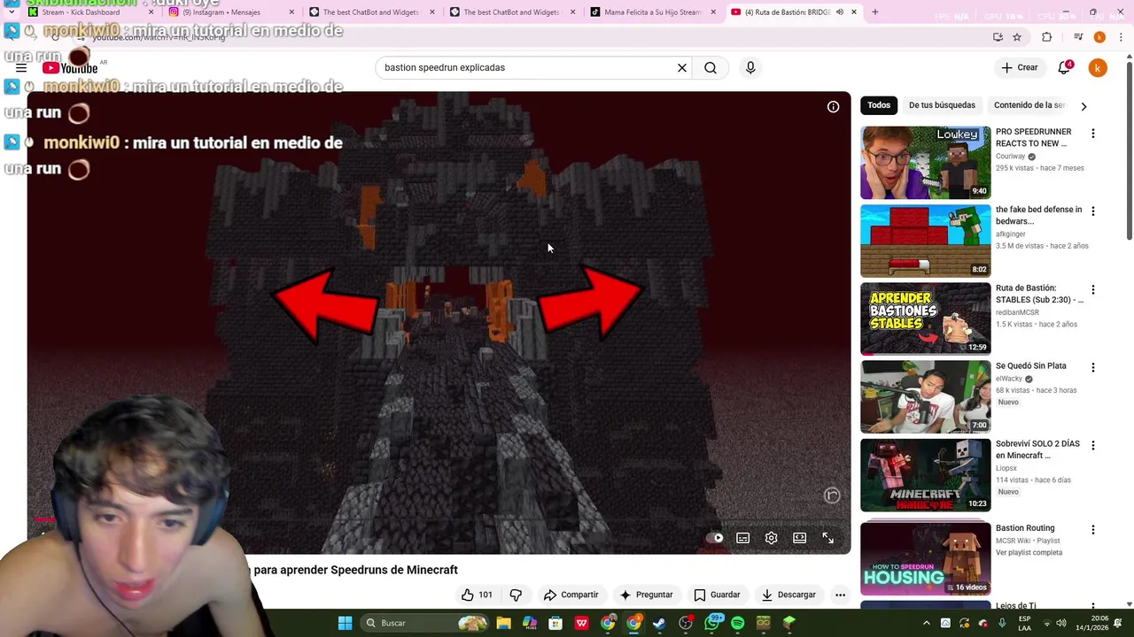Open YouTube notifications bell
1134x637 pixels.
(x=1065, y=68)
